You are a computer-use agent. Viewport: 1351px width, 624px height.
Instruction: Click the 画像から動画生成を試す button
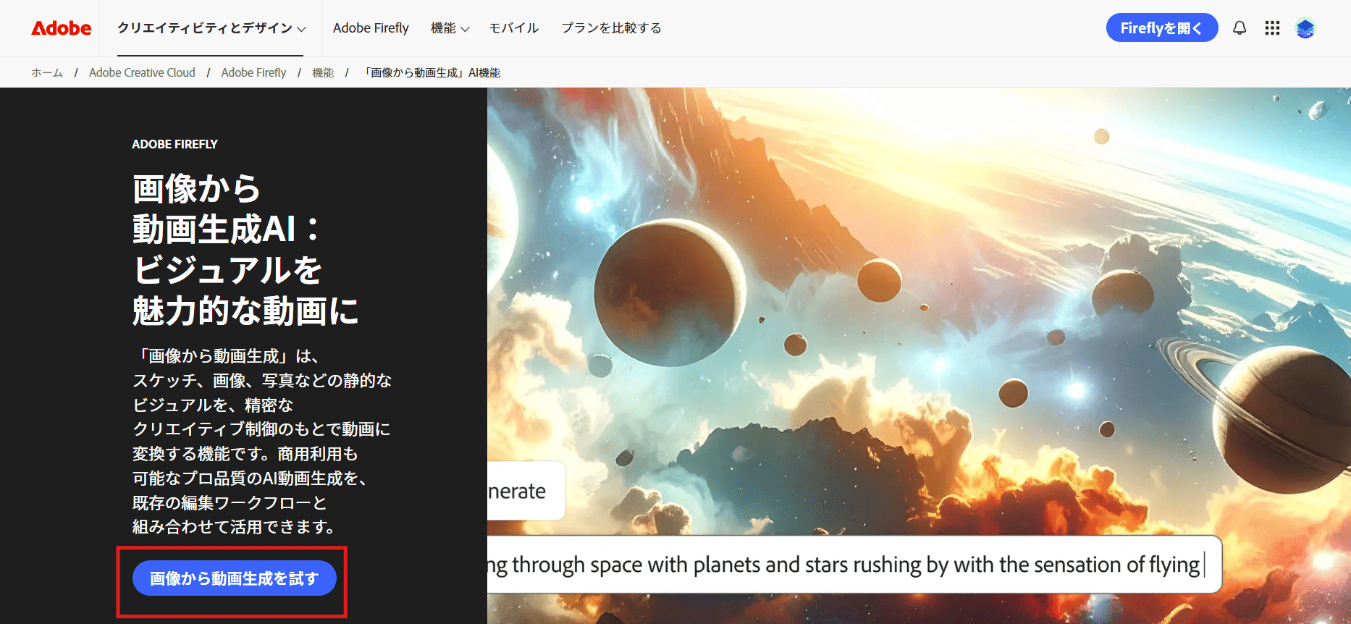pyautogui.click(x=234, y=578)
